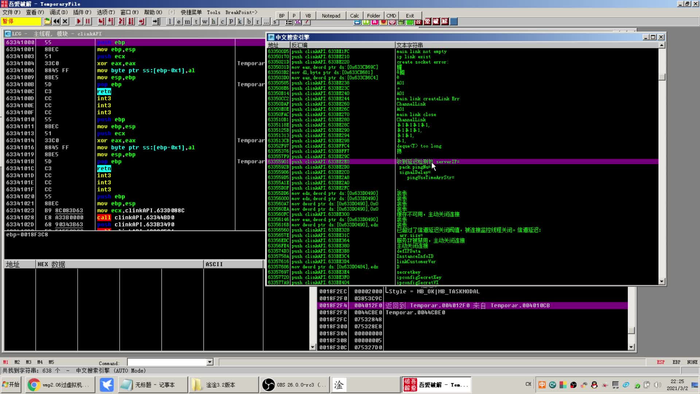Click the Exit icon in toolbar
This screenshot has width=700, height=394.
click(x=410, y=15)
